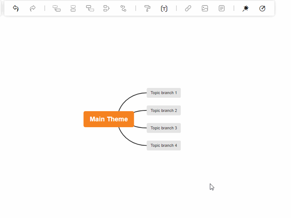291x218 pixels.
Task: Select the format painter roller icon
Action: [147, 8]
